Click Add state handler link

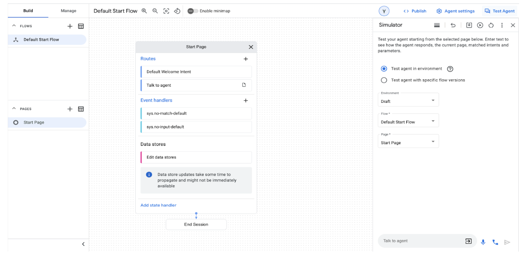tap(158, 205)
